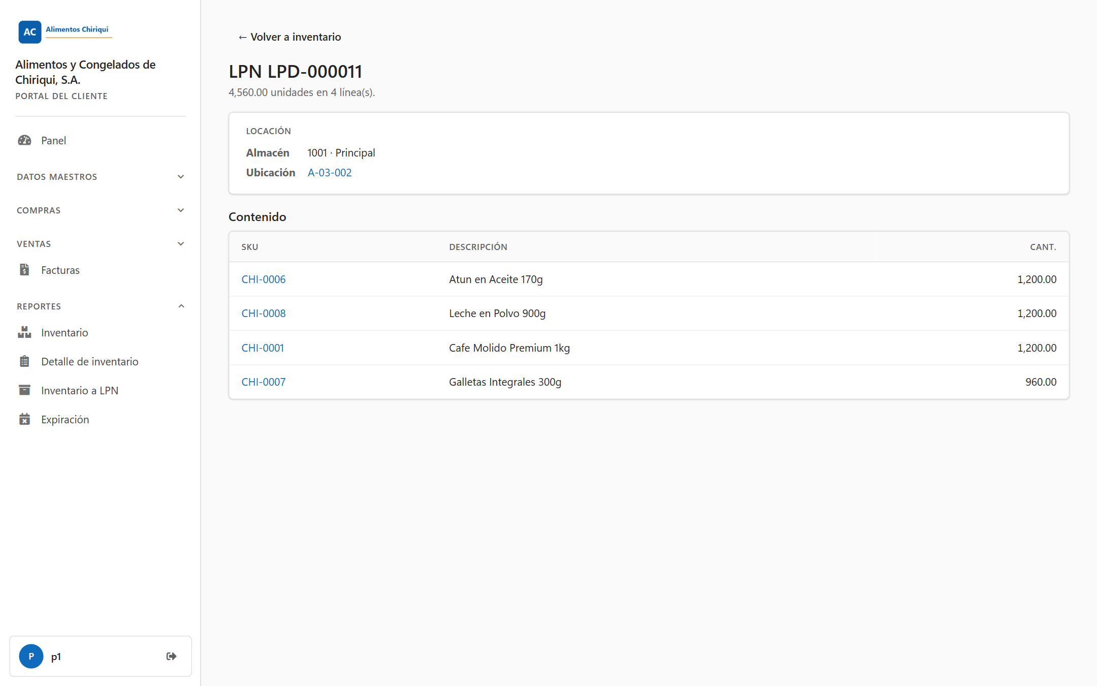Click the SKU column header
1097x686 pixels.
point(250,247)
